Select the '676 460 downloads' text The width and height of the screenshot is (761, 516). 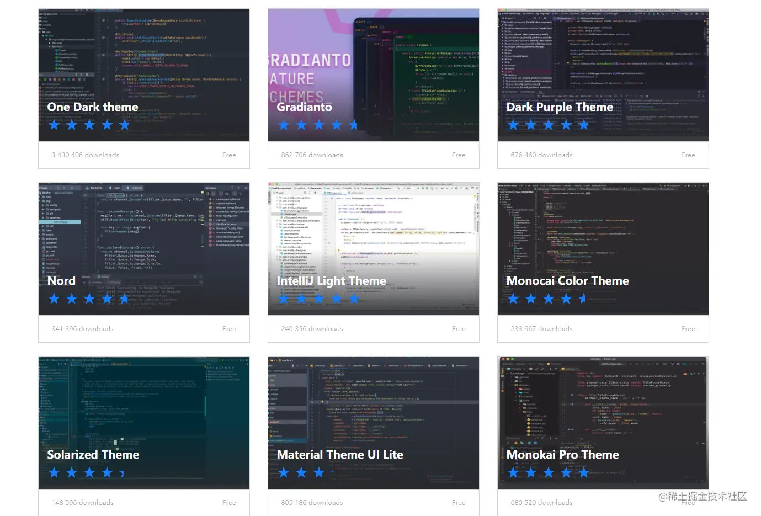pyautogui.click(x=542, y=155)
